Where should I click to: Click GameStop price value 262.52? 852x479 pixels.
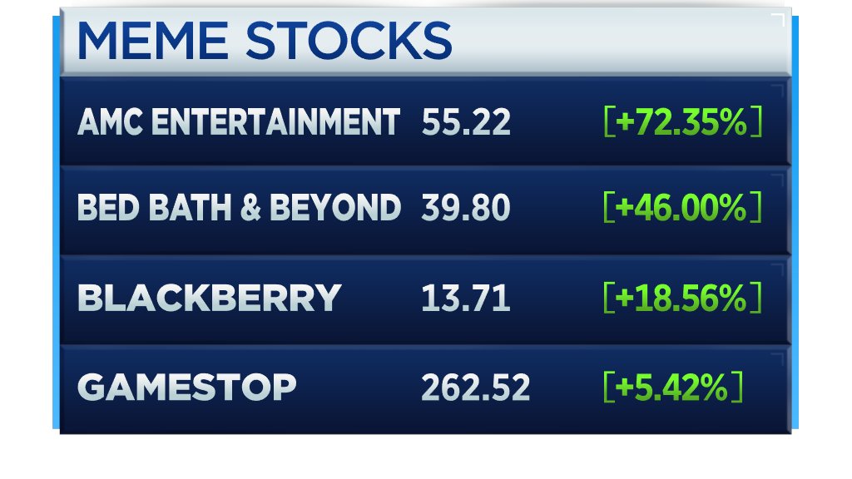[475, 388]
